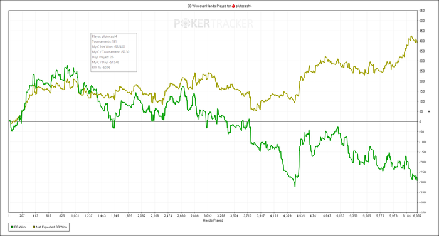Click y-axis label "-50"
Image resolution: width=439 pixels, height=236 pixels.
(422, 131)
